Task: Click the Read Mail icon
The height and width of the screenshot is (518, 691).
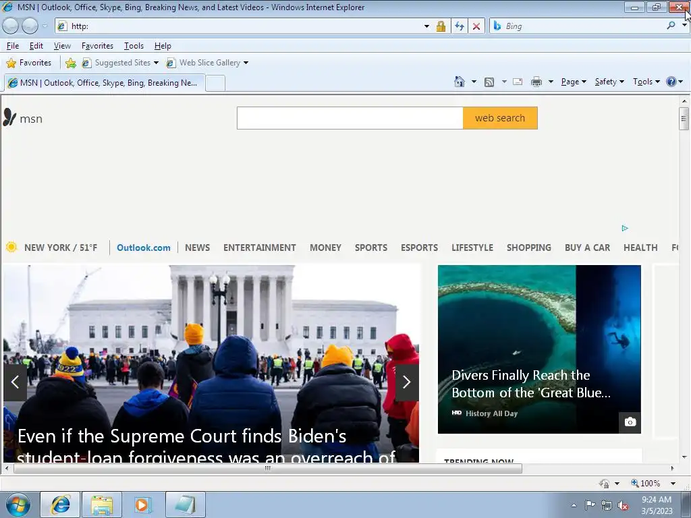Action: (518, 82)
